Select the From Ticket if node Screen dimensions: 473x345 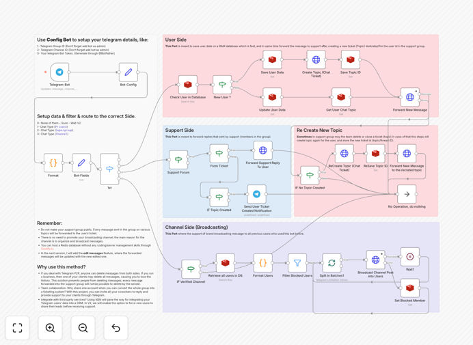click(x=219, y=154)
